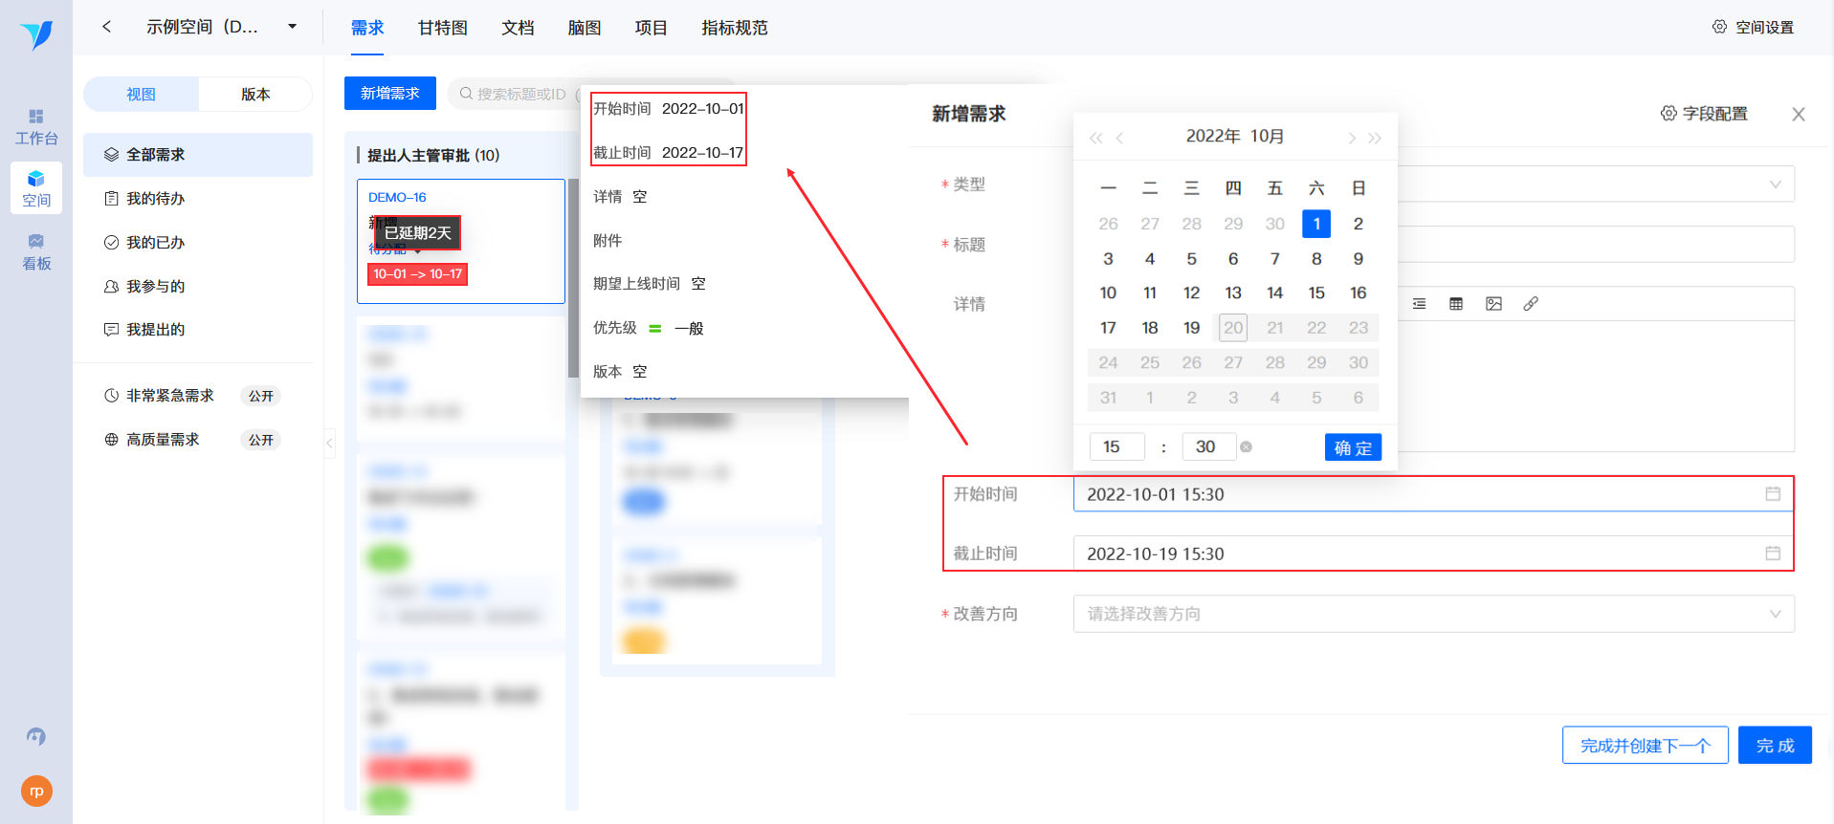Screen dimensions: 1834x824
Task: Select the 版本 toggle tab
Action: tap(255, 94)
